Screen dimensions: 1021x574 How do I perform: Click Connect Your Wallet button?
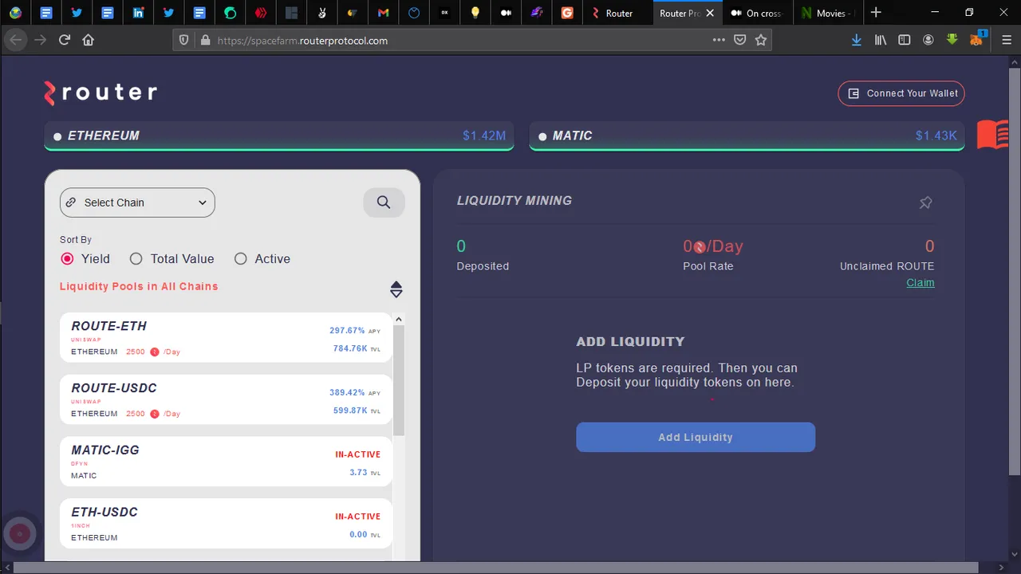[901, 93]
